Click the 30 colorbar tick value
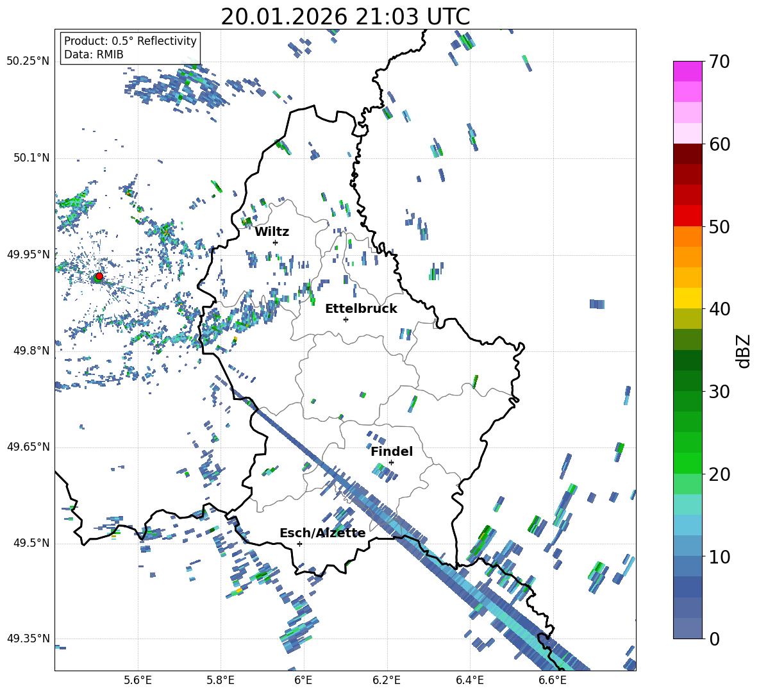 [719, 392]
